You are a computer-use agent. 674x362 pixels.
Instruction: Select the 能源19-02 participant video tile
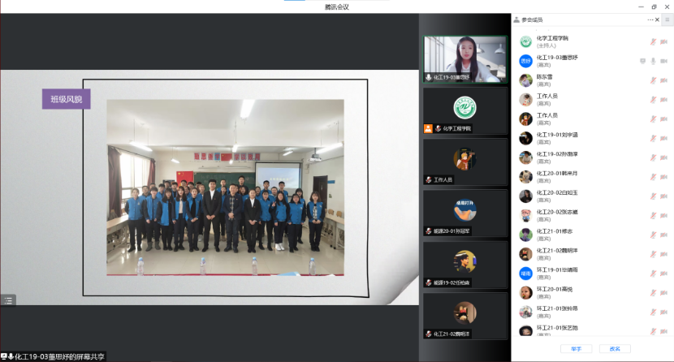[x=465, y=265]
